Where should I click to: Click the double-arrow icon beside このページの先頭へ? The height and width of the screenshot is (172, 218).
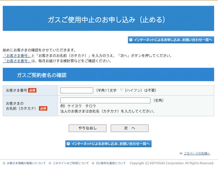point(181,153)
